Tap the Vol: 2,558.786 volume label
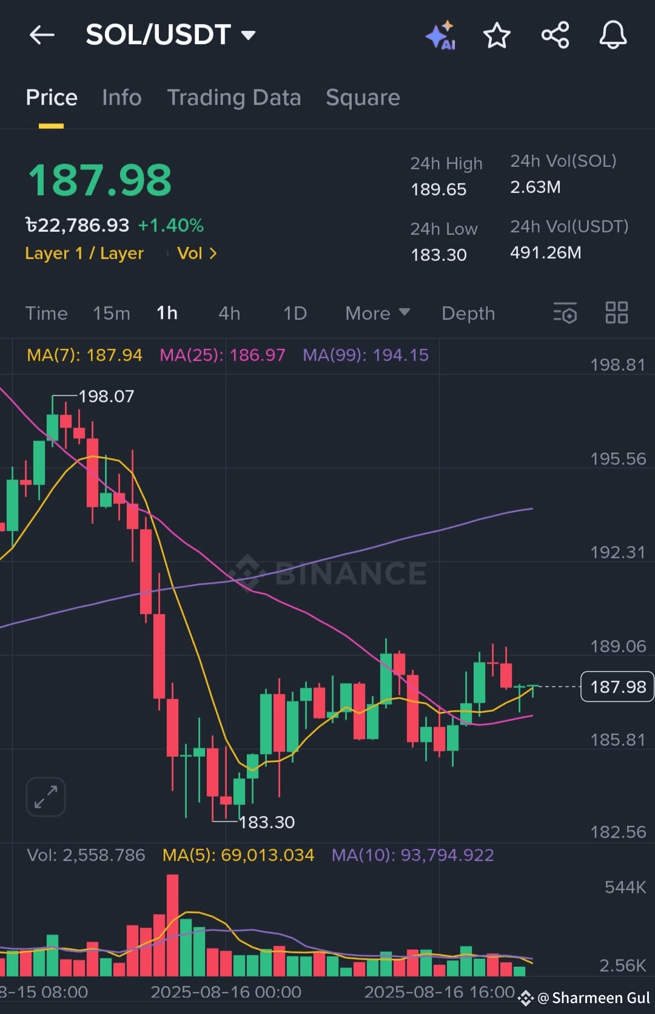Viewport: 655px width, 1014px height. [86, 855]
